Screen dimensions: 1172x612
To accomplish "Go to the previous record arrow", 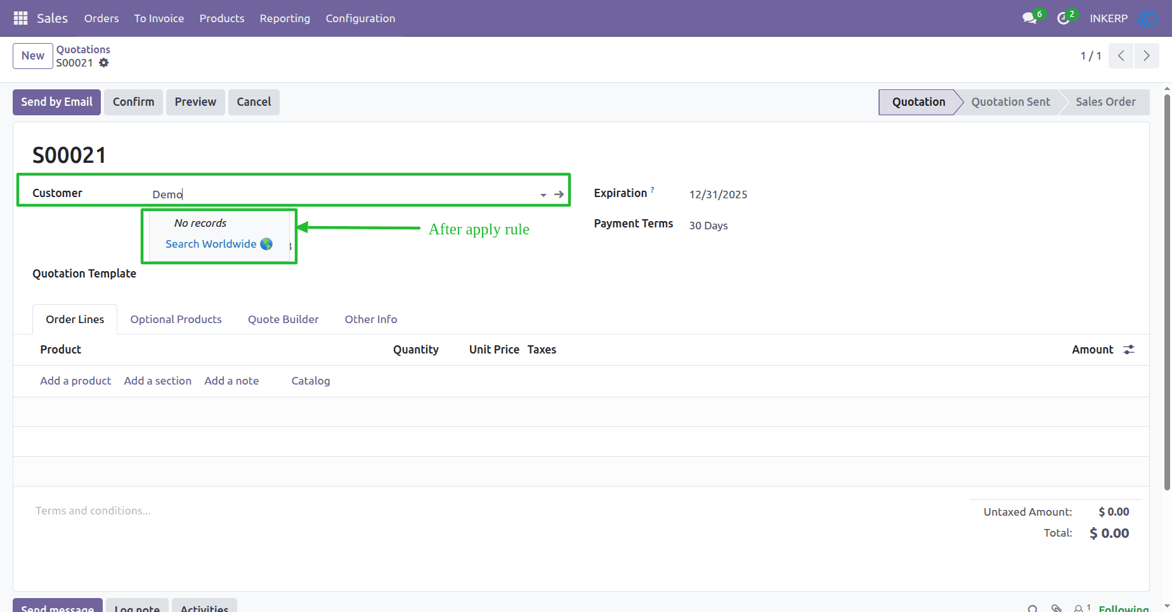I will [1121, 56].
